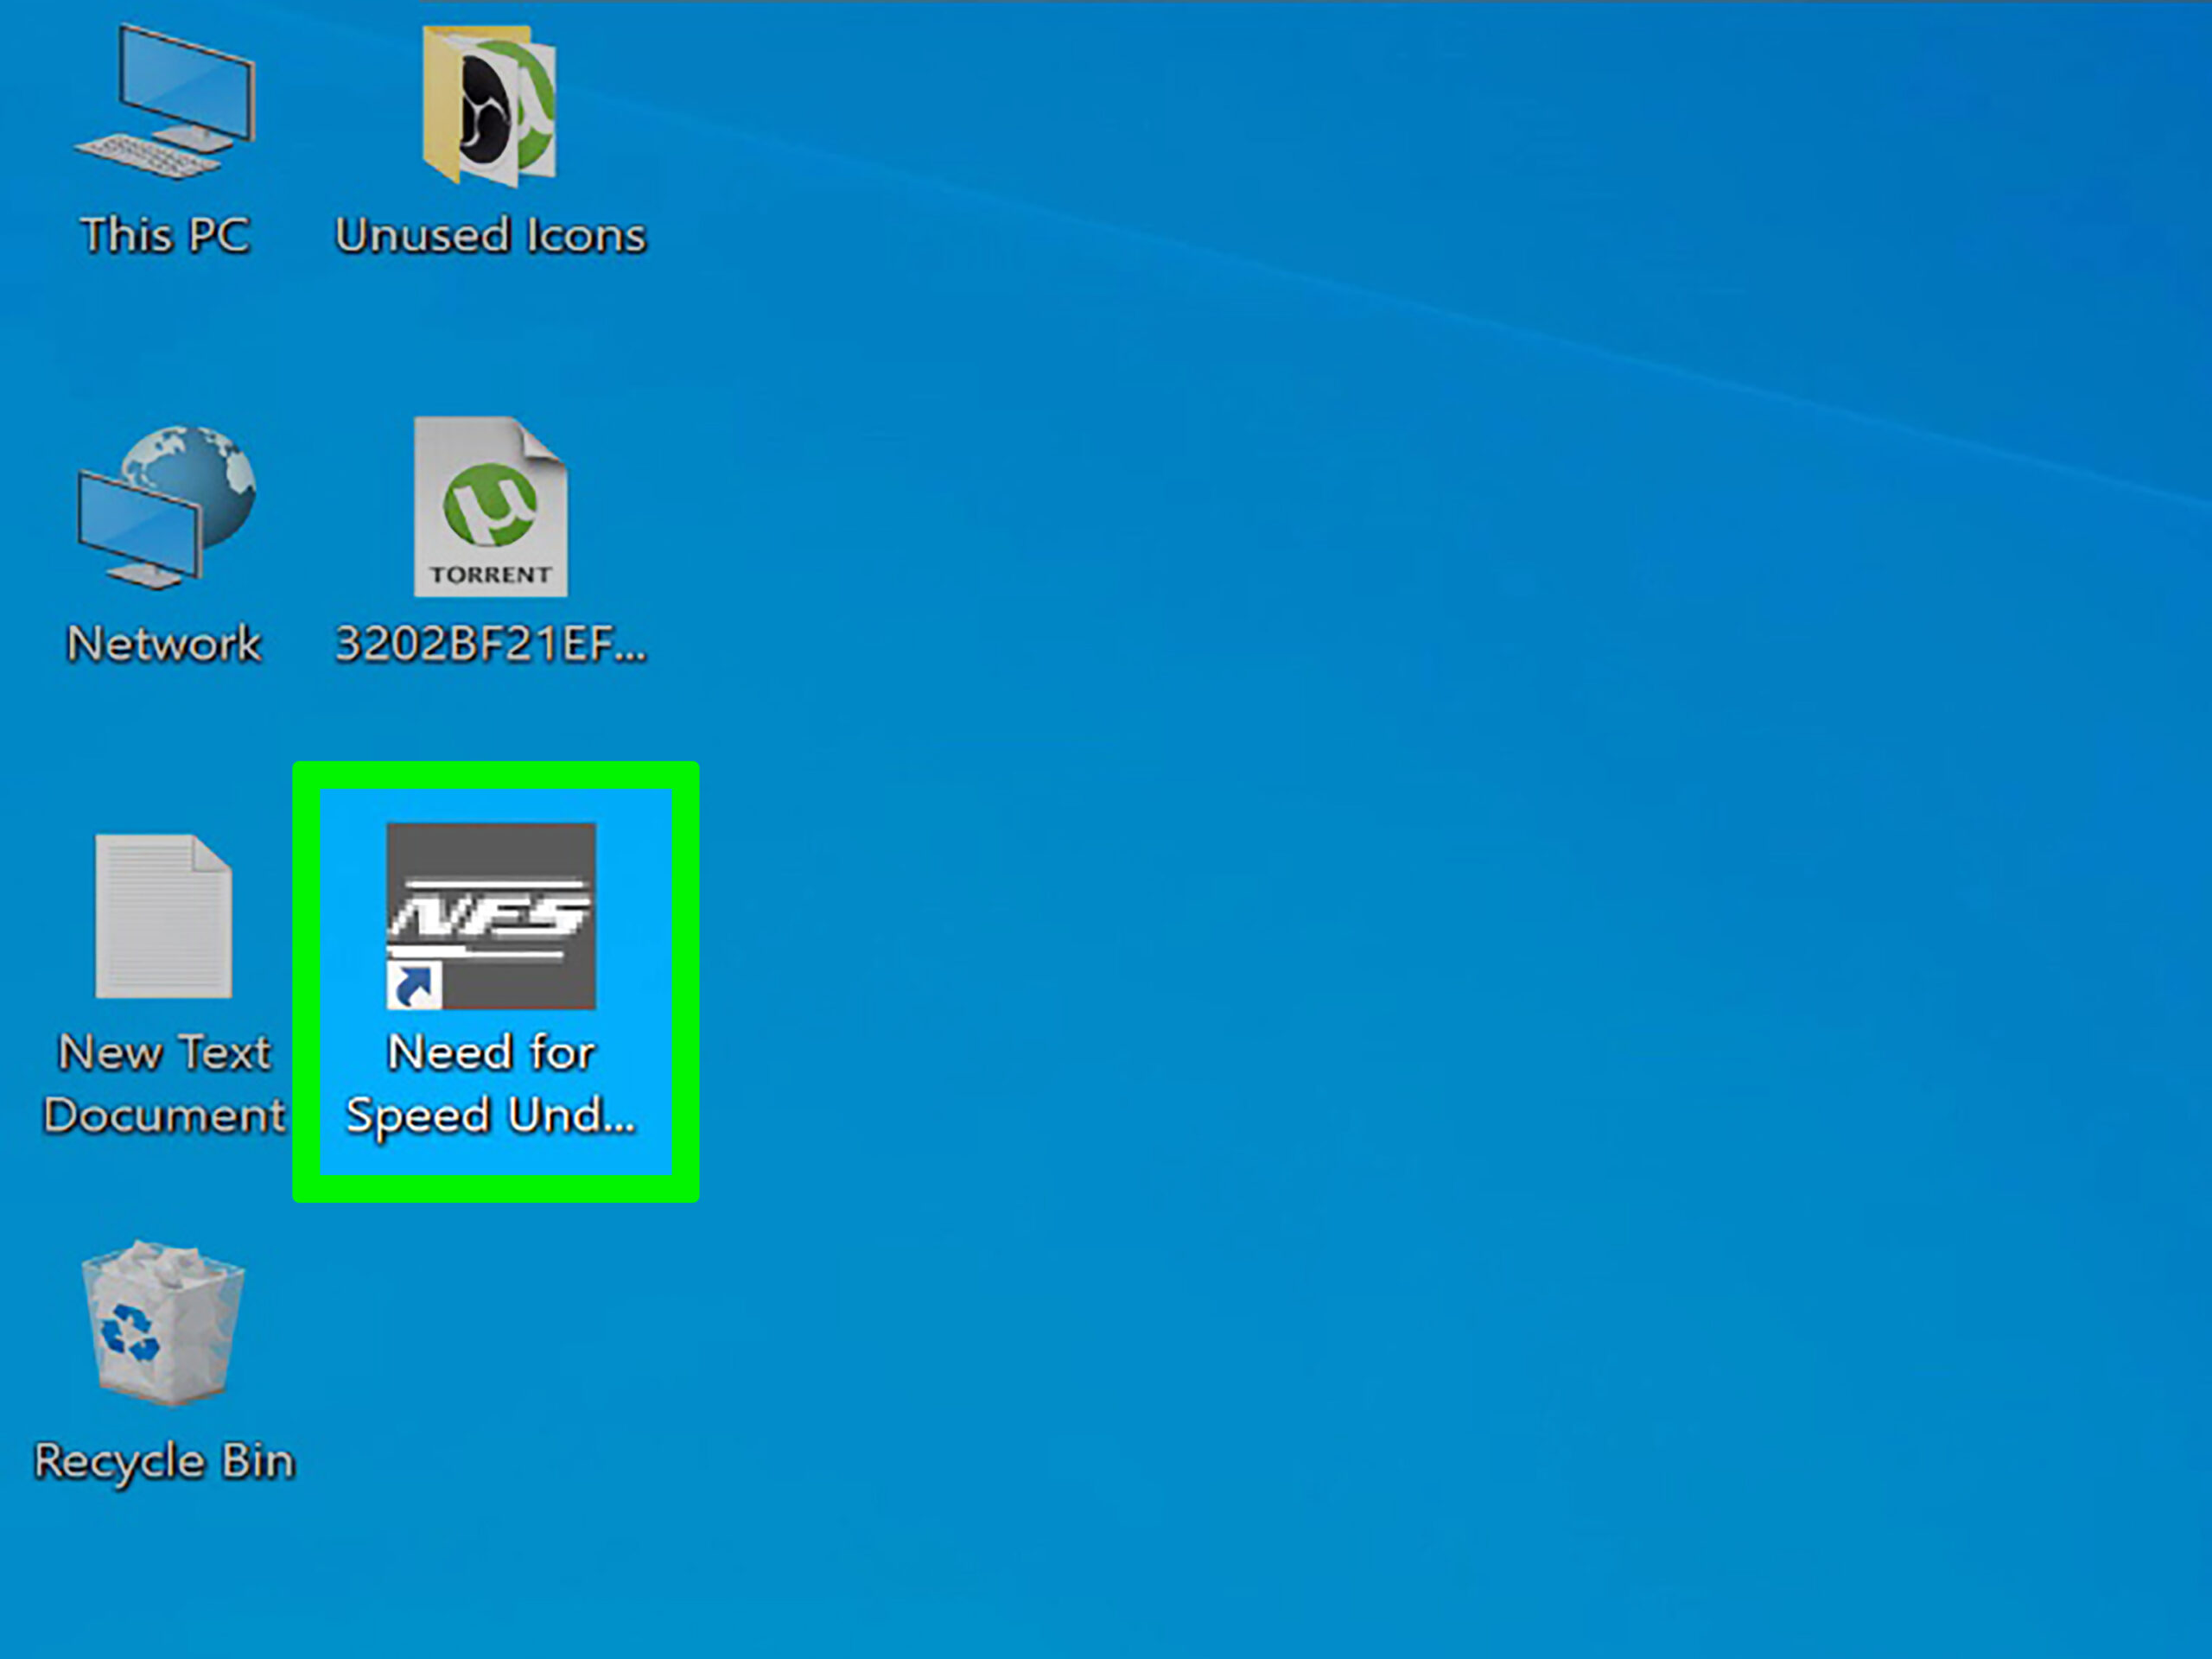Click the '3202BF21EF...' file name label
This screenshot has width=2212, height=1659.
click(x=490, y=643)
